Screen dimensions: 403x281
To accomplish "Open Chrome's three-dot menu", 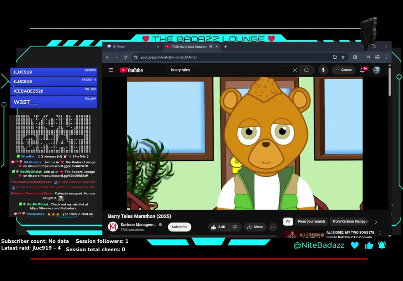I will 386,57.
